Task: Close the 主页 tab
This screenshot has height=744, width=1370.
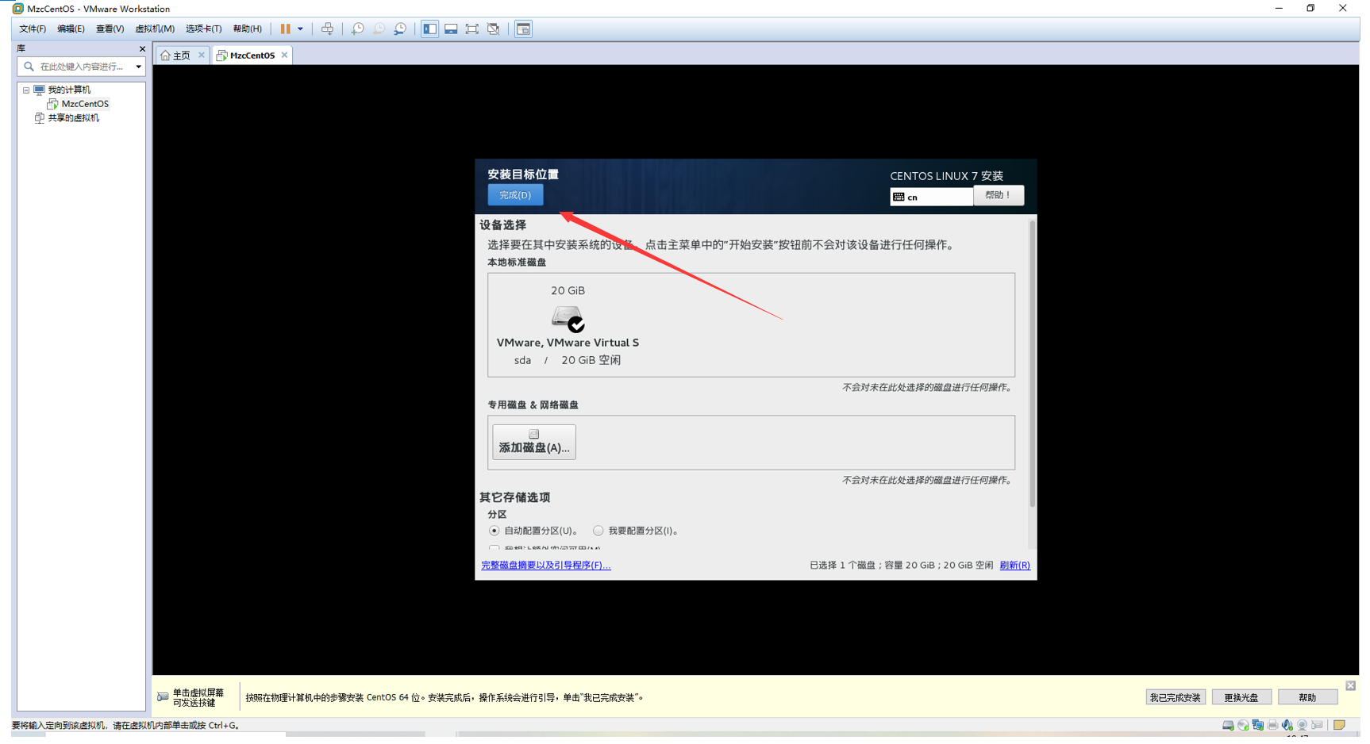Action: tap(202, 55)
